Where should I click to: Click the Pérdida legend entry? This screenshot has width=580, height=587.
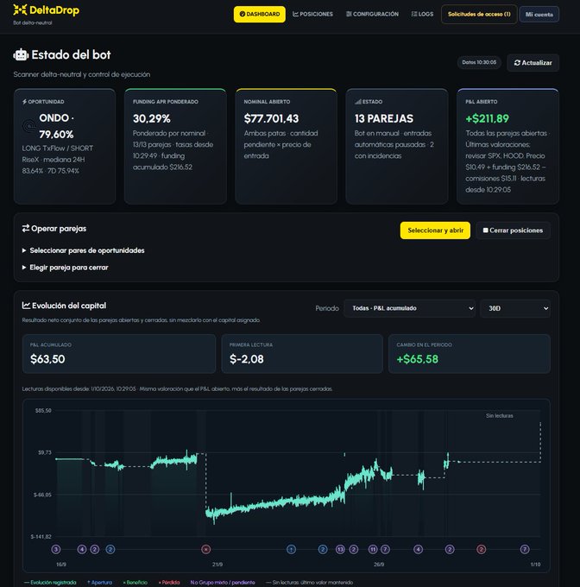pos(169,583)
